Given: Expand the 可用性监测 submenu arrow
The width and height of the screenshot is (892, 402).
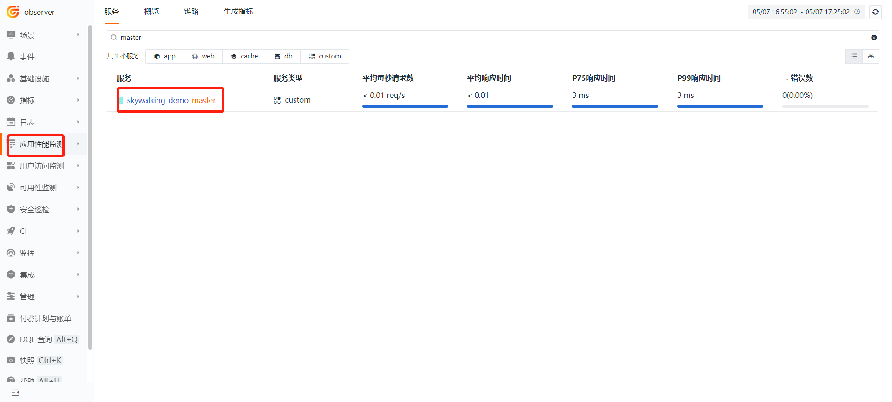Looking at the screenshot, I should (x=78, y=188).
